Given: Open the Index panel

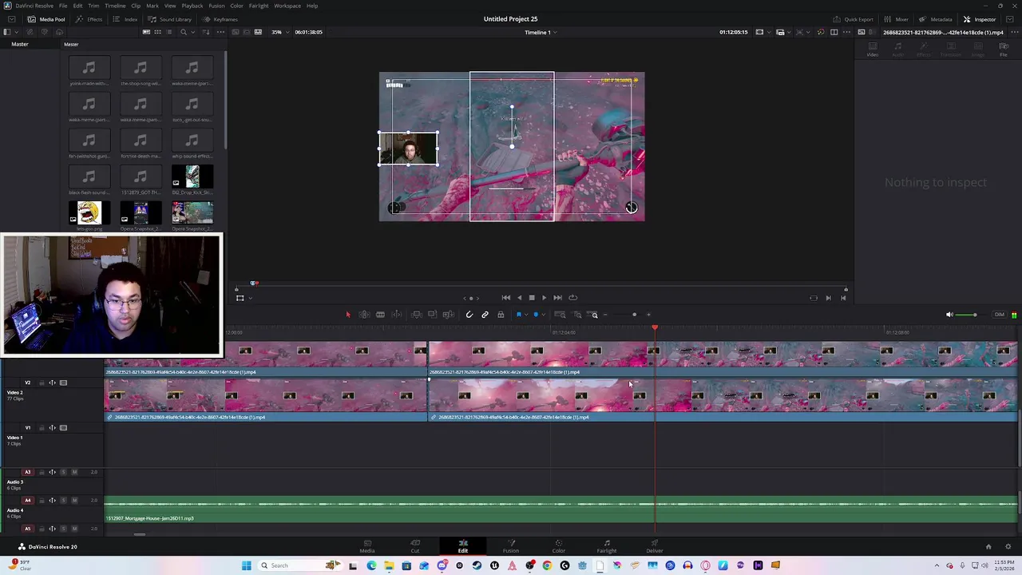Looking at the screenshot, I should pyautogui.click(x=126, y=19).
